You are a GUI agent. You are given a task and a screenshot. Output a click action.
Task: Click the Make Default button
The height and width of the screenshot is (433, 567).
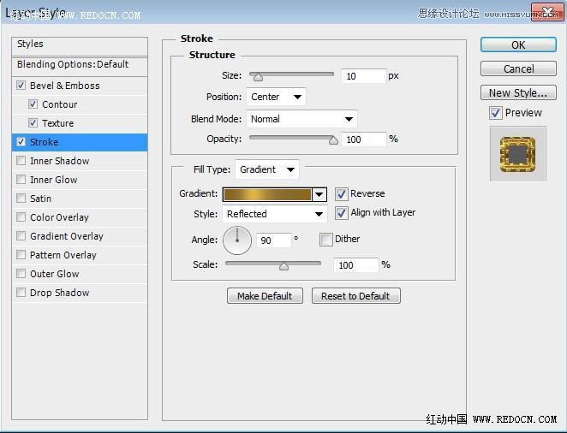pos(265,296)
